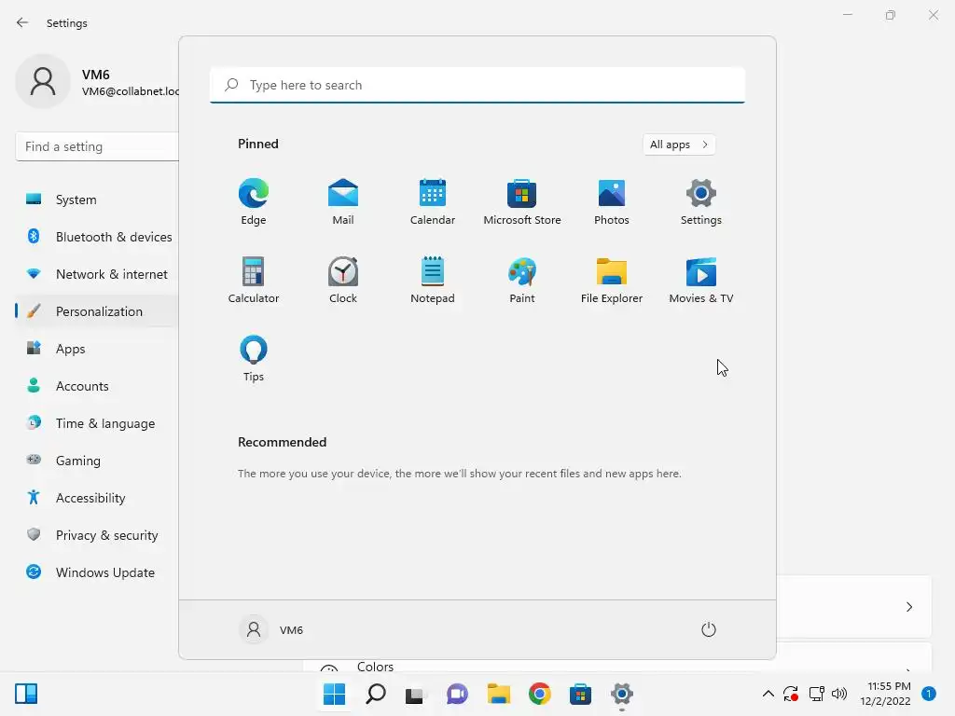955x716 pixels.
Task: Open the Paint app
Action: [522, 280]
